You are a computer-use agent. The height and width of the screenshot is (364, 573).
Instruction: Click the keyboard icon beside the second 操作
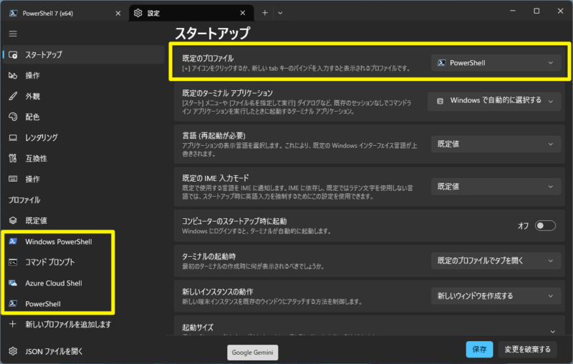click(13, 179)
